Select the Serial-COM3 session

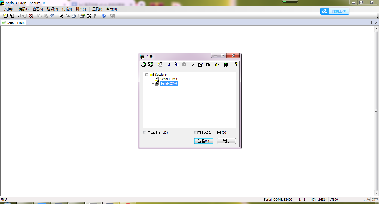click(169, 79)
